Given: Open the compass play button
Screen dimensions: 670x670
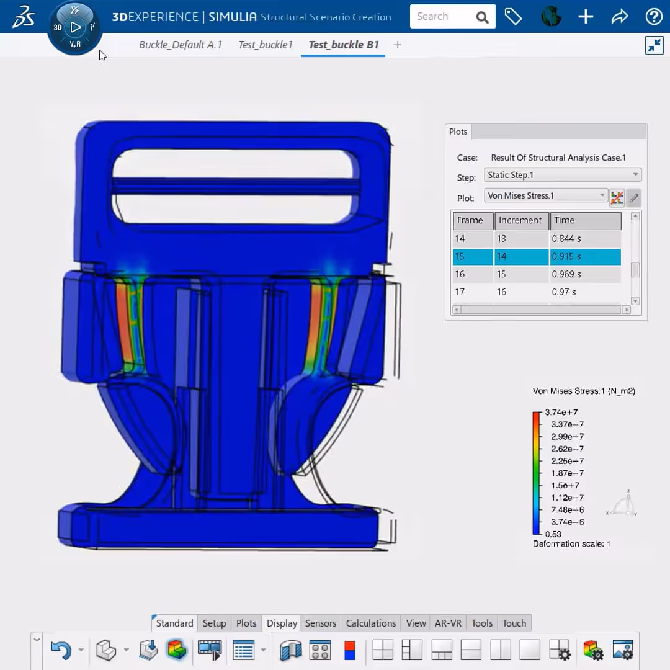Looking at the screenshot, I should [x=75, y=27].
